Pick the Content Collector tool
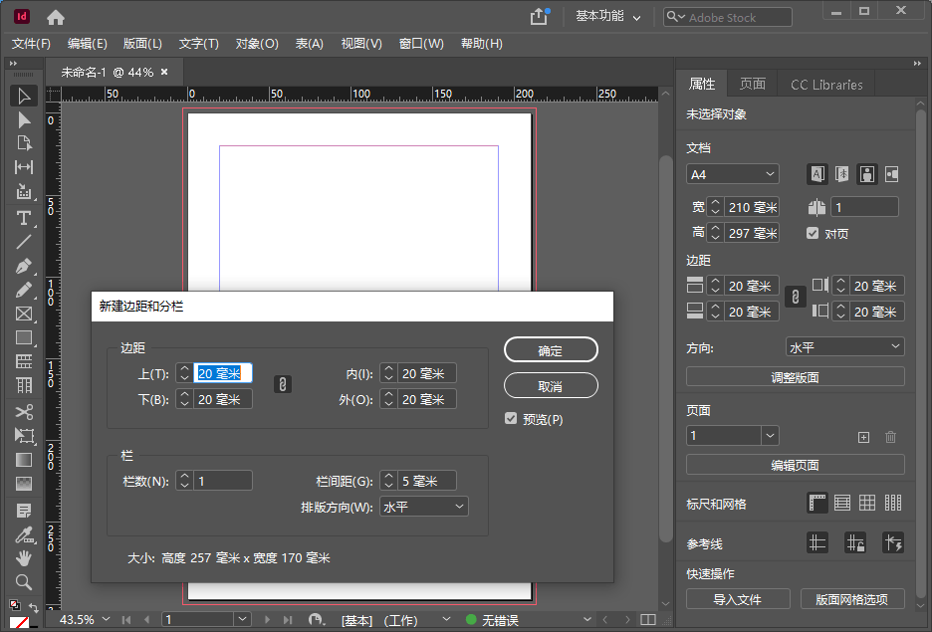 24,191
